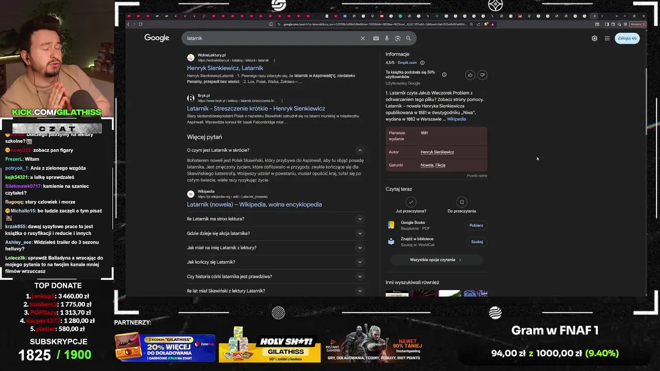Open more options for WolneLektury.pl result

coord(274,60)
